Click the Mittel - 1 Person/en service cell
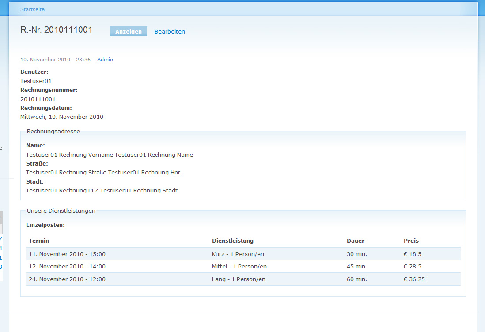The height and width of the screenshot is (332, 485). tap(239, 266)
